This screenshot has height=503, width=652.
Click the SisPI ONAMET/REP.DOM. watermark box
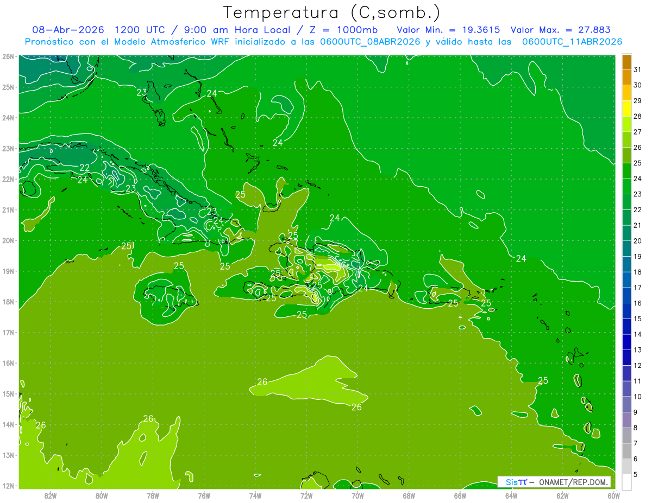[x=554, y=482]
